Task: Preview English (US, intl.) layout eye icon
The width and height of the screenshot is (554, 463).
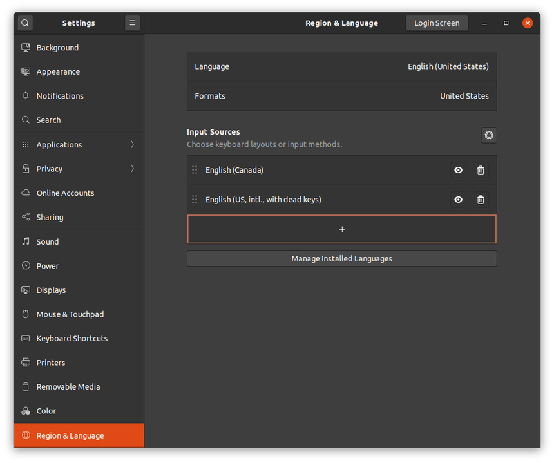Action: click(458, 200)
